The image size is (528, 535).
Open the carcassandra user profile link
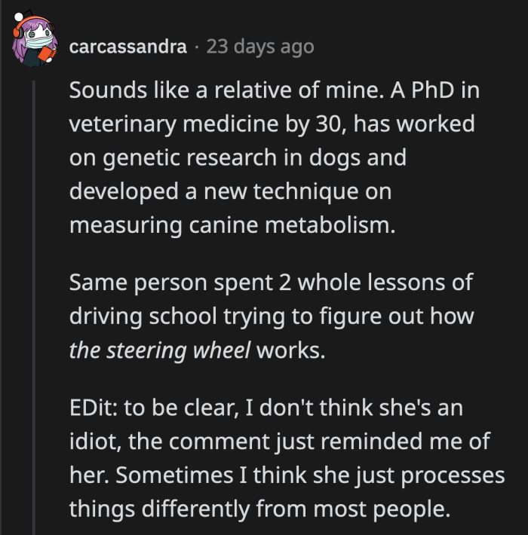pyautogui.click(x=127, y=47)
